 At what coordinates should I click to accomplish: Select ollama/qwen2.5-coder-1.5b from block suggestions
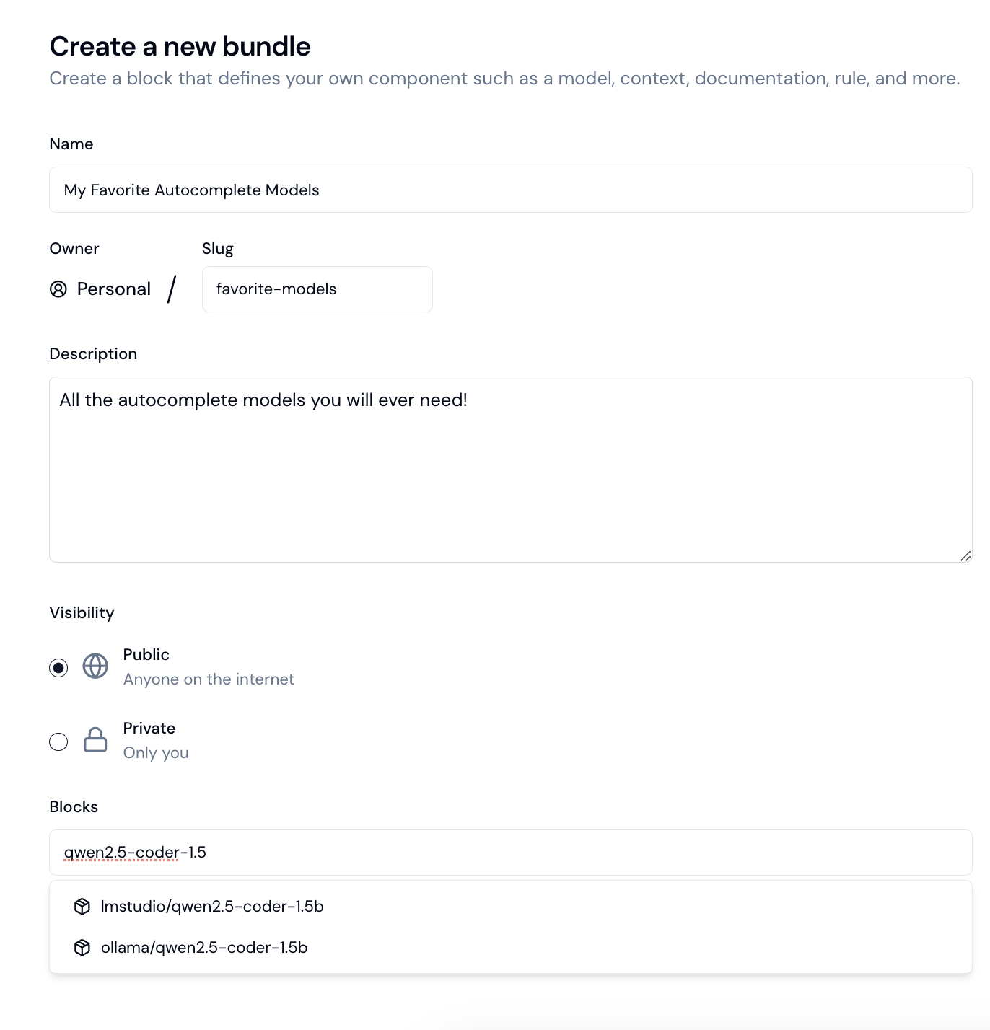(x=204, y=948)
